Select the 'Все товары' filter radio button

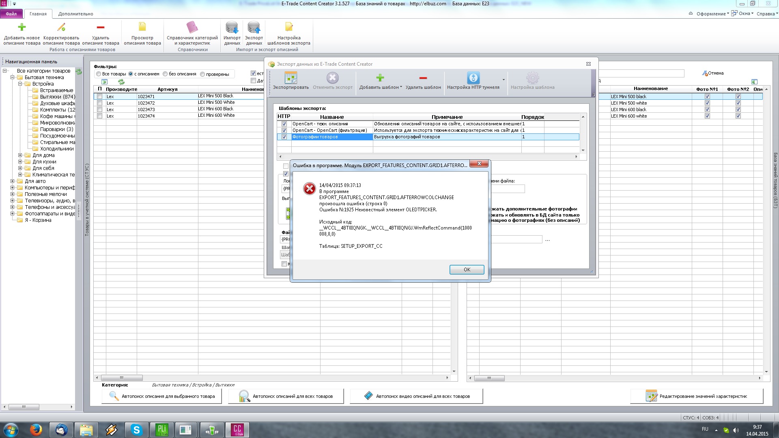point(99,74)
